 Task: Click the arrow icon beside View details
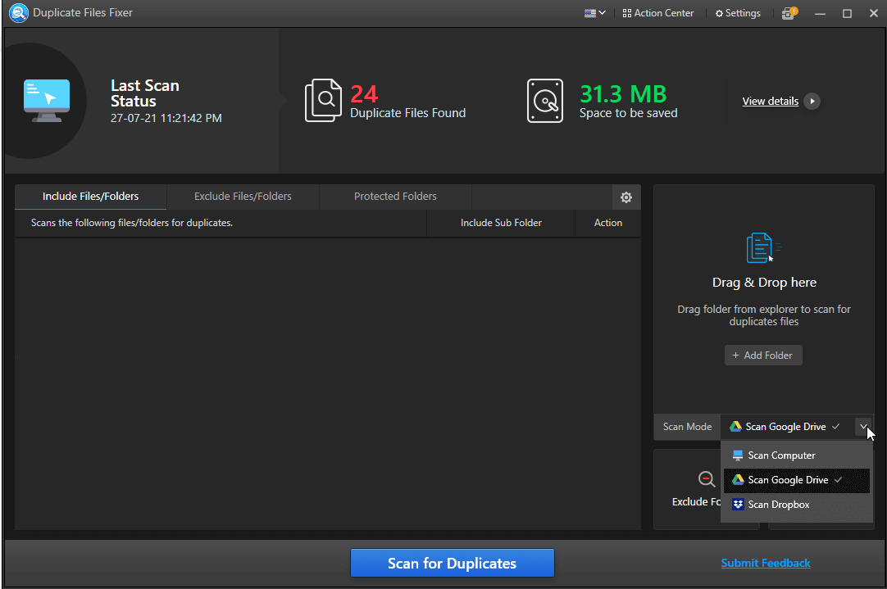tap(812, 102)
